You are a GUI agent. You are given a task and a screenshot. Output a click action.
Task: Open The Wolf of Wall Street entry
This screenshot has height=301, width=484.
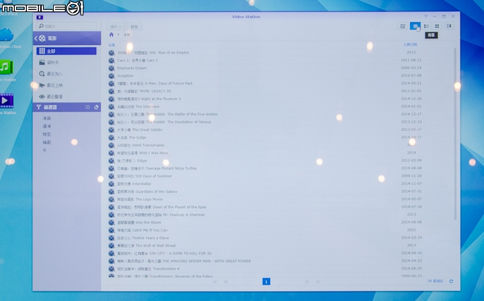[x=147, y=246]
